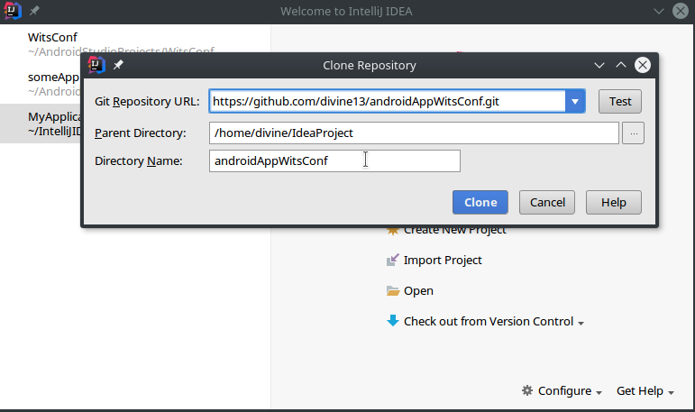Click Open in Welcome window

pyautogui.click(x=418, y=291)
